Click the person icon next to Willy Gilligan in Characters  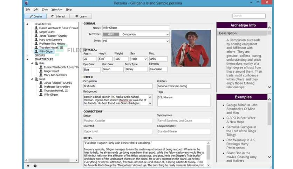[36, 51]
